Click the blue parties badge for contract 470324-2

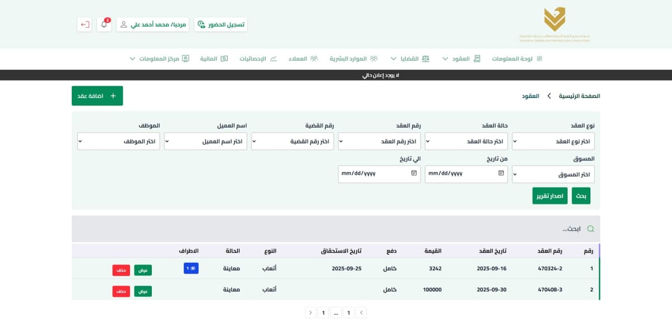pyautogui.click(x=192, y=269)
